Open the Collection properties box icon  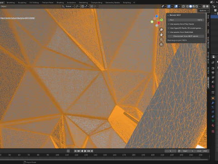(213, 92)
